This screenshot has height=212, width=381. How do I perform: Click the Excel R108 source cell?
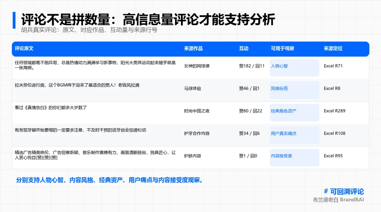click(x=334, y=133)
